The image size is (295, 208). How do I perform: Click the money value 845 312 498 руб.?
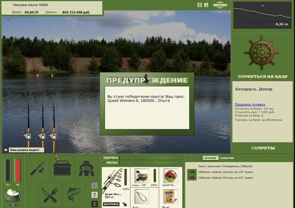pyautogui.click(x=76, y=13)
